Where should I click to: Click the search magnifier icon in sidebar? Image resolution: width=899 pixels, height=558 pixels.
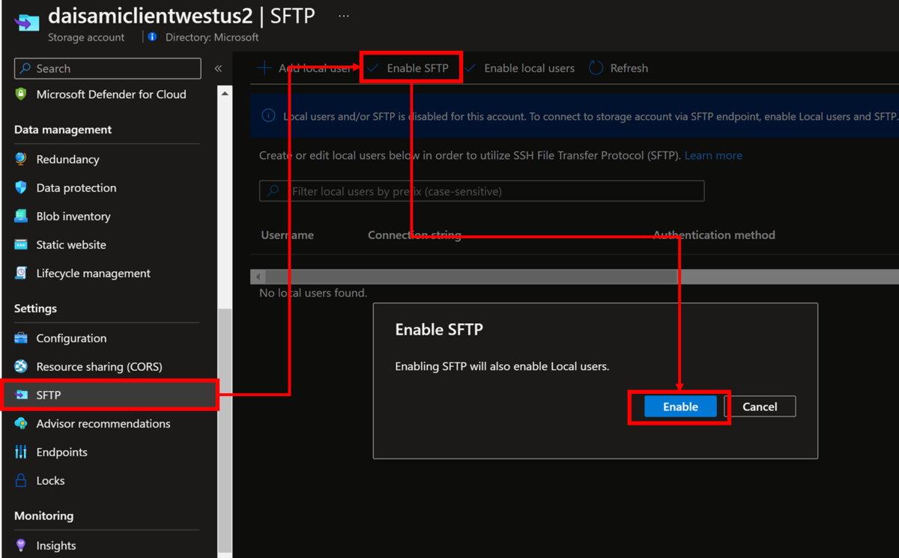click(x=26, y=68)
